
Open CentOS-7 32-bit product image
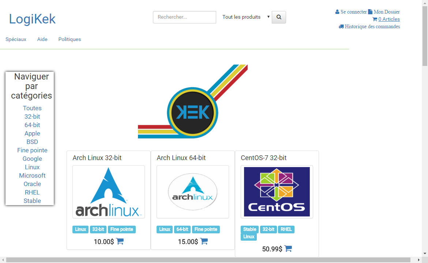tap(277, 192)
